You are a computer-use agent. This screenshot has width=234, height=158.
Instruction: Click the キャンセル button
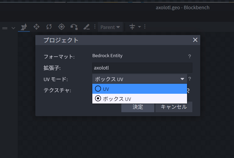coord(174,107)
